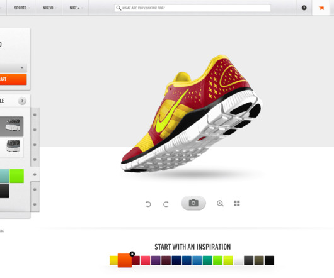Zoom in on the shoe
The width and height of the screenshot is (334, 278).
click(x=220, y=203)
